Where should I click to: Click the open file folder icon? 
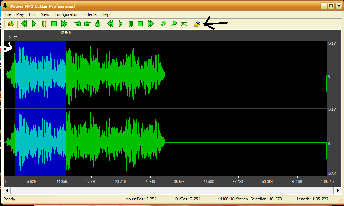(11, 24)
